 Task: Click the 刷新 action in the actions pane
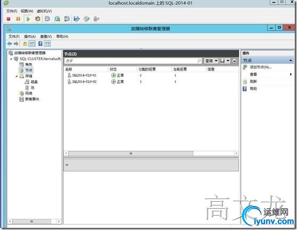pos(253,82)
